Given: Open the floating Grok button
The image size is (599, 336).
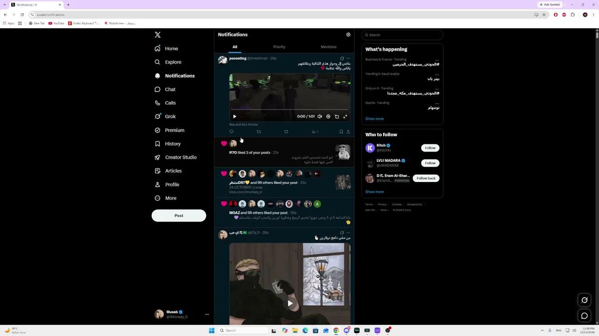Looking at the screenshot, I should pos(584,300).
